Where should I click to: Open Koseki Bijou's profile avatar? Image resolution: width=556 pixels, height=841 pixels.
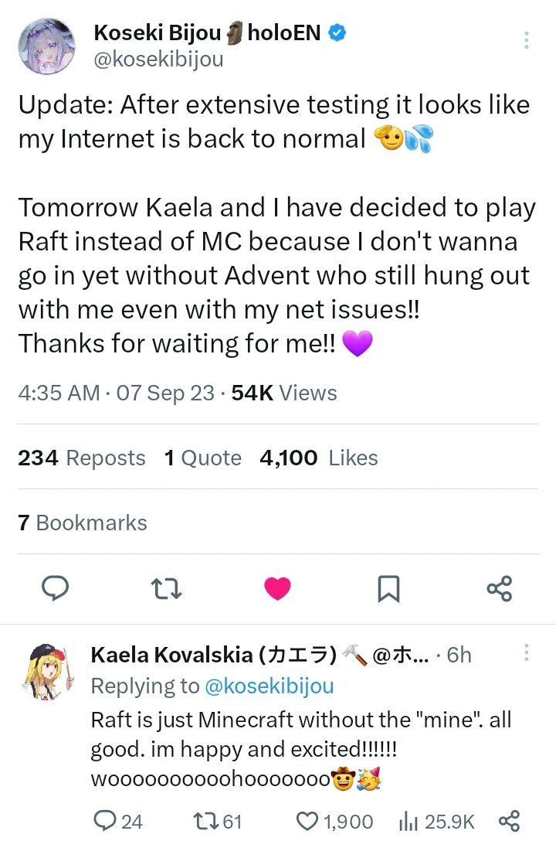point(46,46)
